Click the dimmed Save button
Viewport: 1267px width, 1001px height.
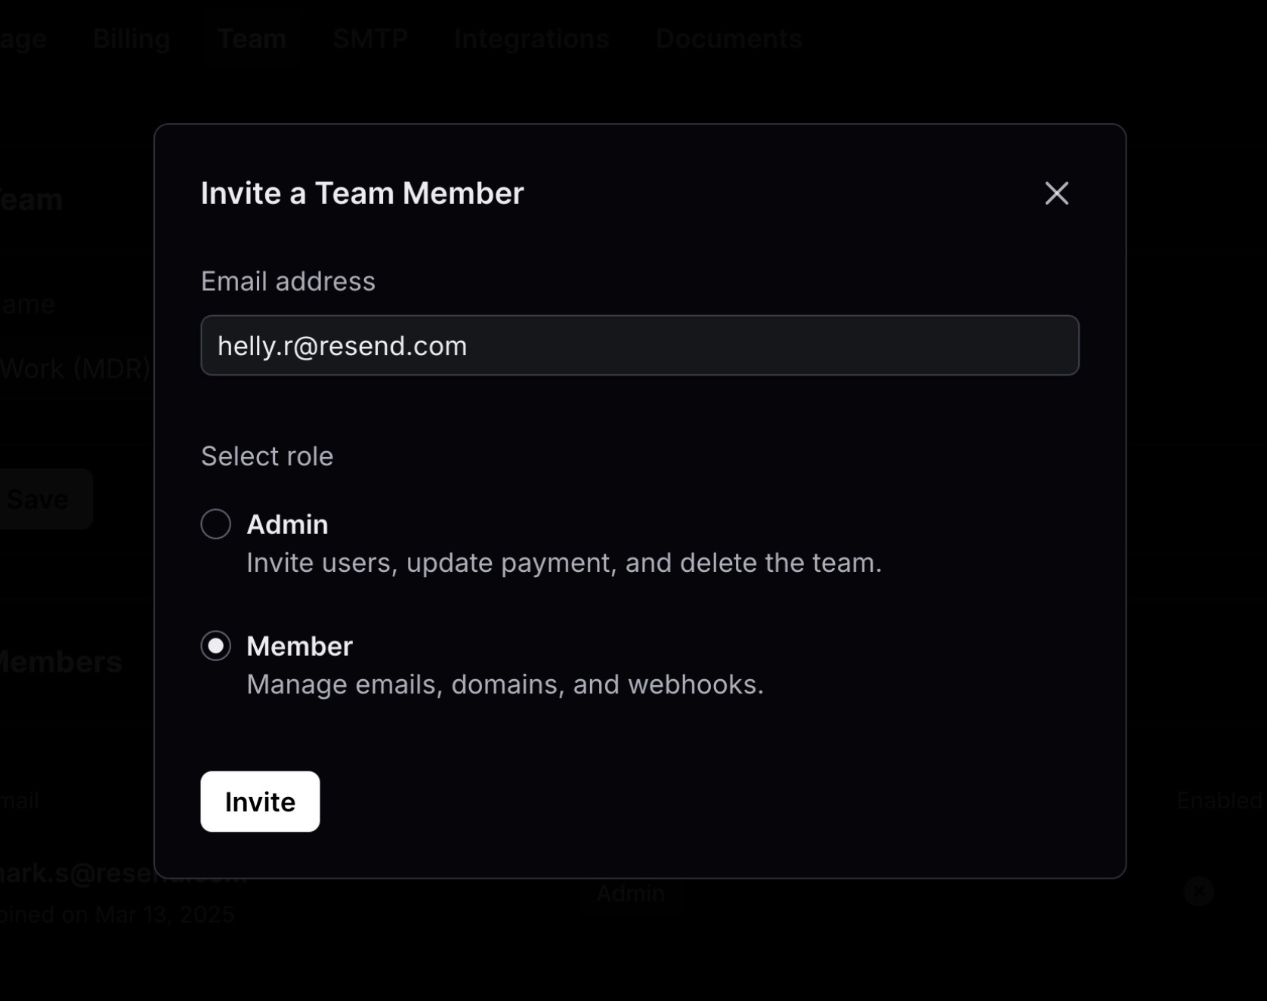(42, 499)
